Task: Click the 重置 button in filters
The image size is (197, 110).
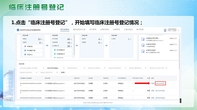Action: point(63,72)
